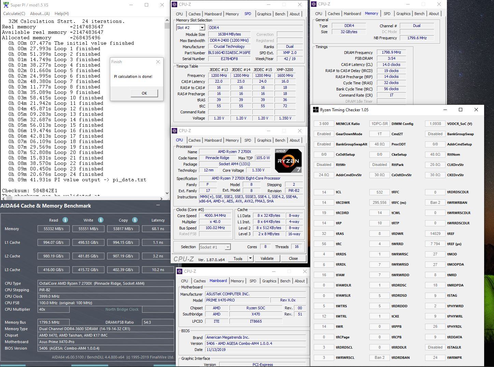Click the BIOS Version 5406 field in CPU-Z
This screenshot has width=494, height=367.
pos(255,343)
